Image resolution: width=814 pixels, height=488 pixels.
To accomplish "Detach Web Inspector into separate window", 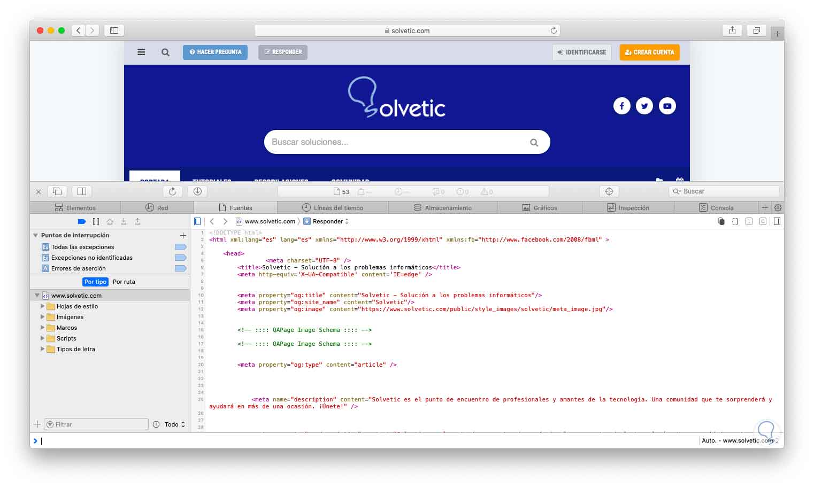I will (57, 191).
